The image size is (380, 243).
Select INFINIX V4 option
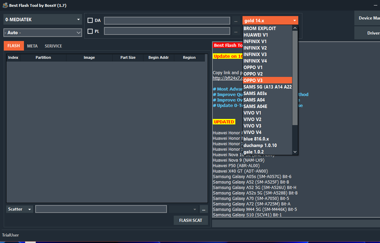(x=267, y=61)
